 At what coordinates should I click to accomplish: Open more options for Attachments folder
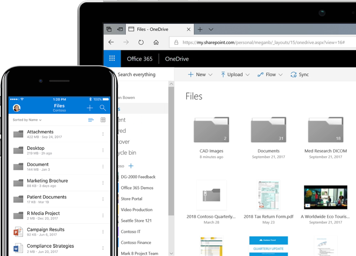(103, 134)
